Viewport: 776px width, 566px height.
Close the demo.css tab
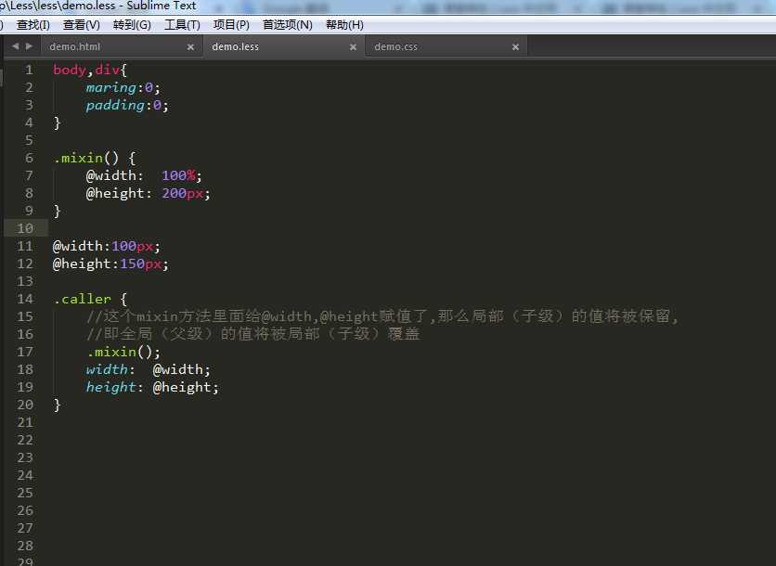(515, 47)
